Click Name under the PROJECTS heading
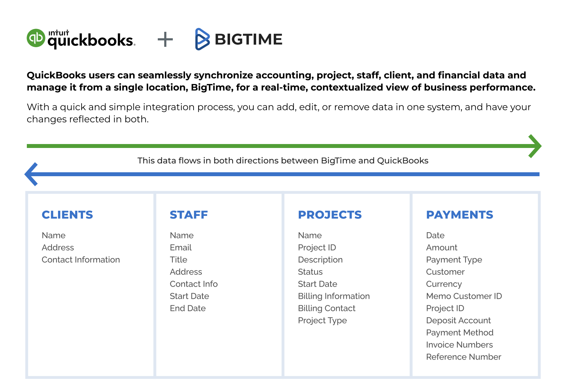Image resolution: width=566 pixels, height=386 pixels. tap(310, 236)
